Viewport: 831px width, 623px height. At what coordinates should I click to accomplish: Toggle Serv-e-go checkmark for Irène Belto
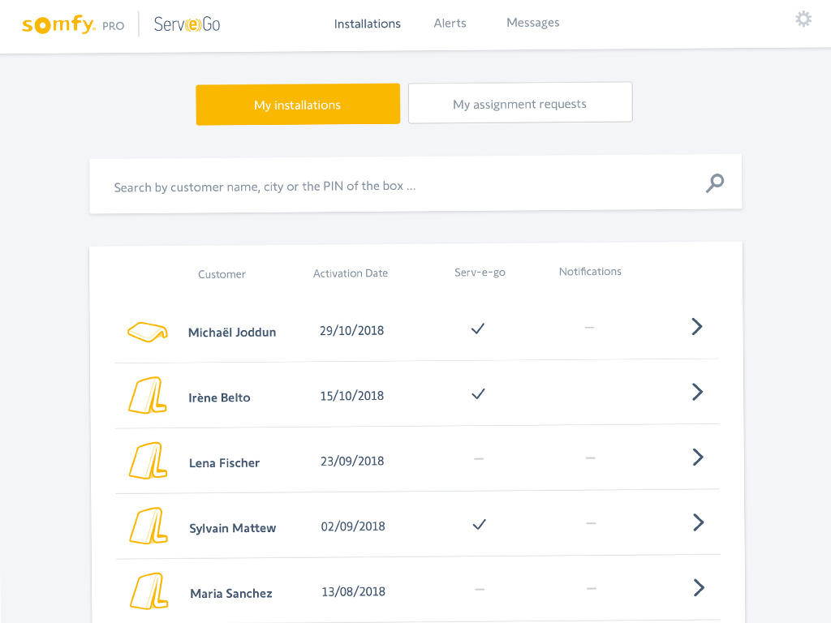coord(478,393)
